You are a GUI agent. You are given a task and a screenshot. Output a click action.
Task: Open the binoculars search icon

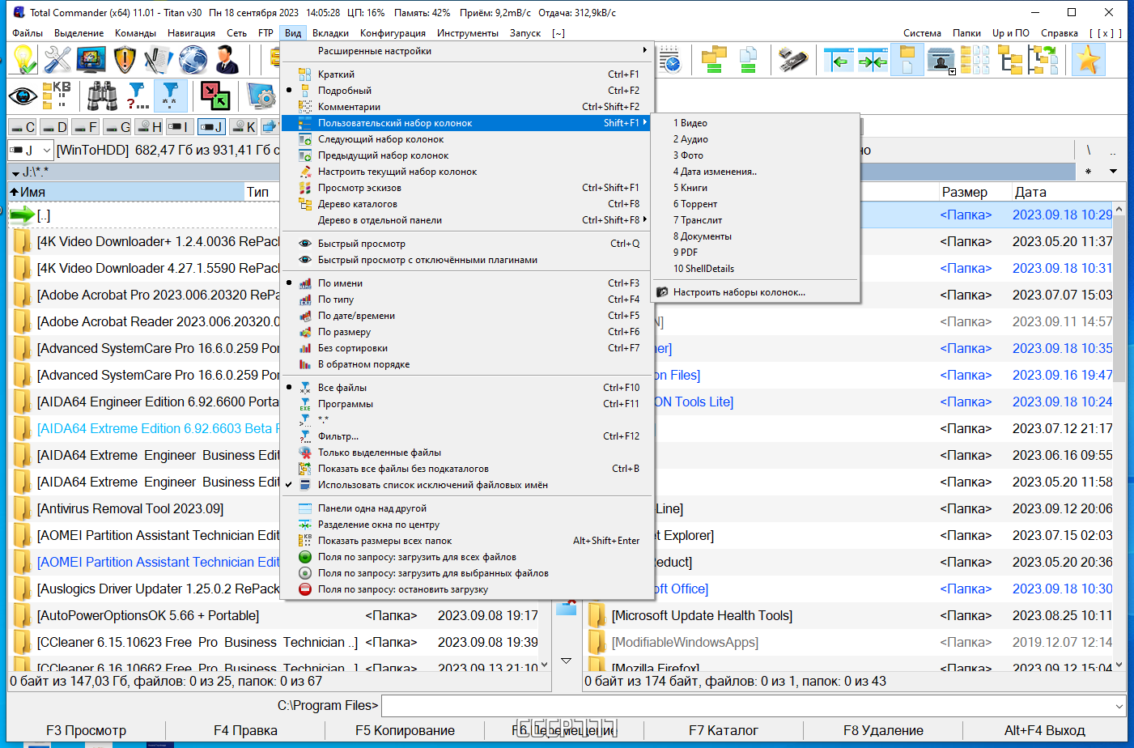point(103,96)
